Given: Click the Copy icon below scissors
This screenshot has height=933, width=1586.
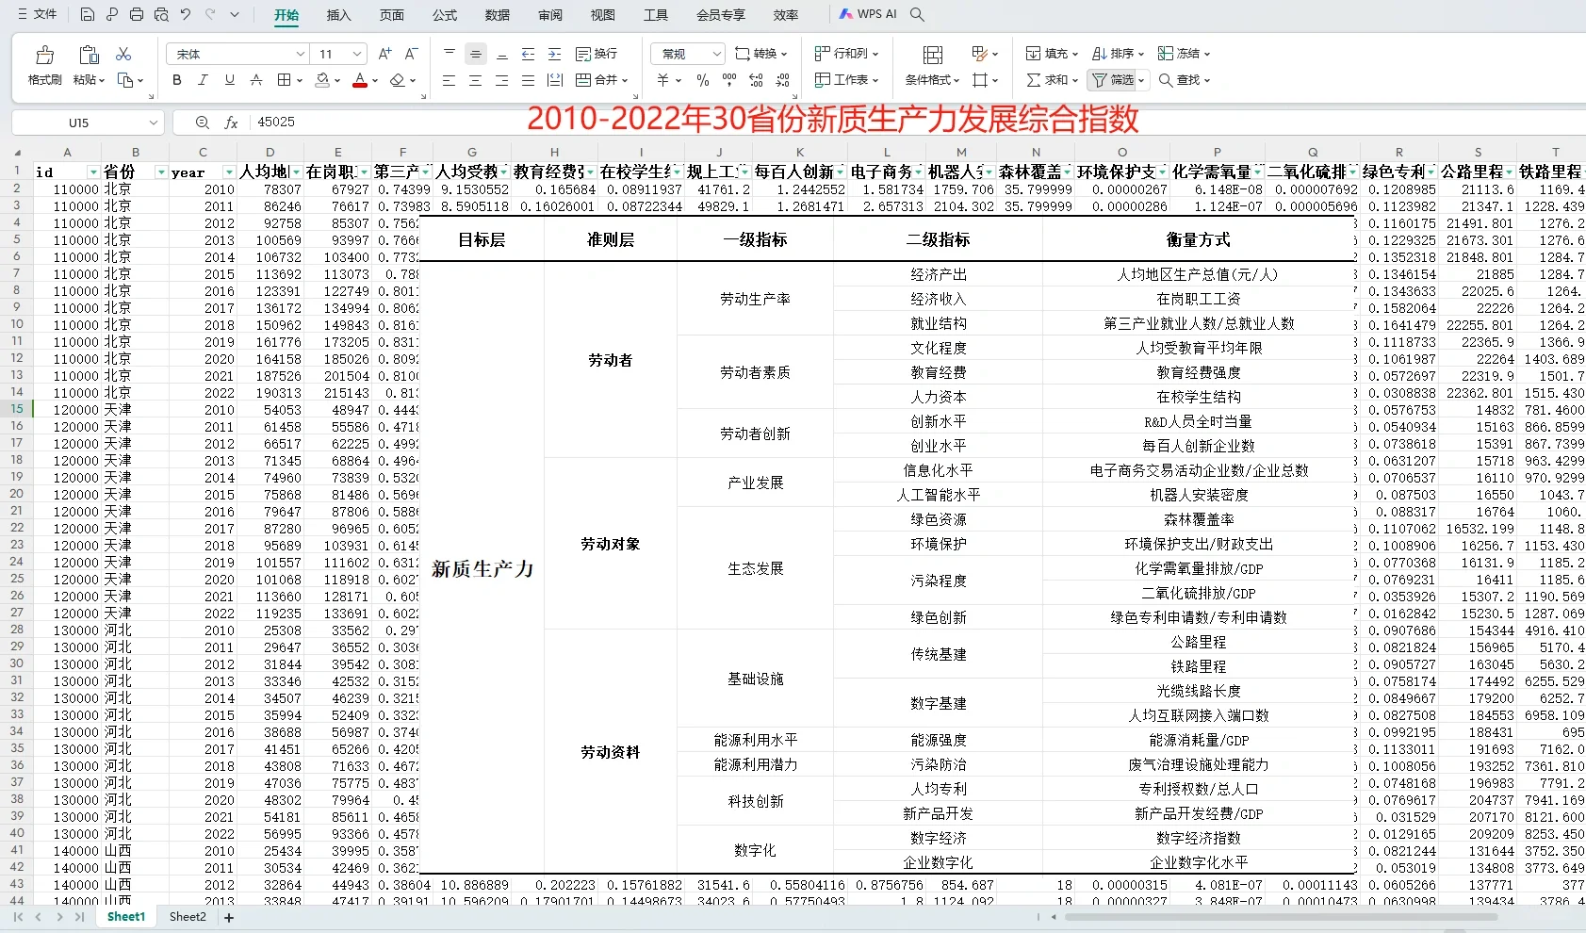Looking at the screenshot, I should 125,80.
